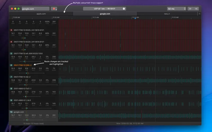Switch to the new_rt tab
Viewport: 212px width, 132px height.
click(167, 14)
